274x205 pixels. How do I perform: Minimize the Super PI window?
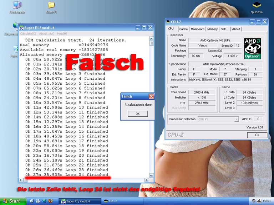click(138, 28)
